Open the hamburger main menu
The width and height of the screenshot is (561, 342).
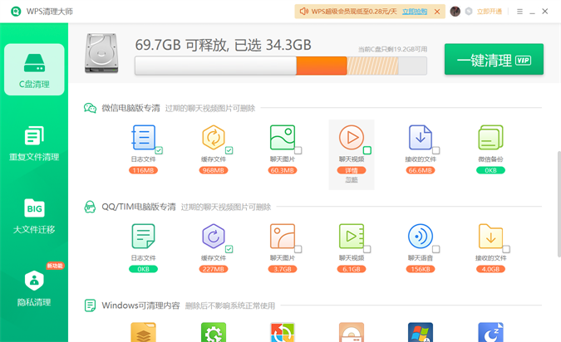(520, 12)
